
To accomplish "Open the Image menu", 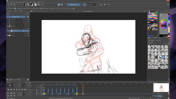I will 16,2.
